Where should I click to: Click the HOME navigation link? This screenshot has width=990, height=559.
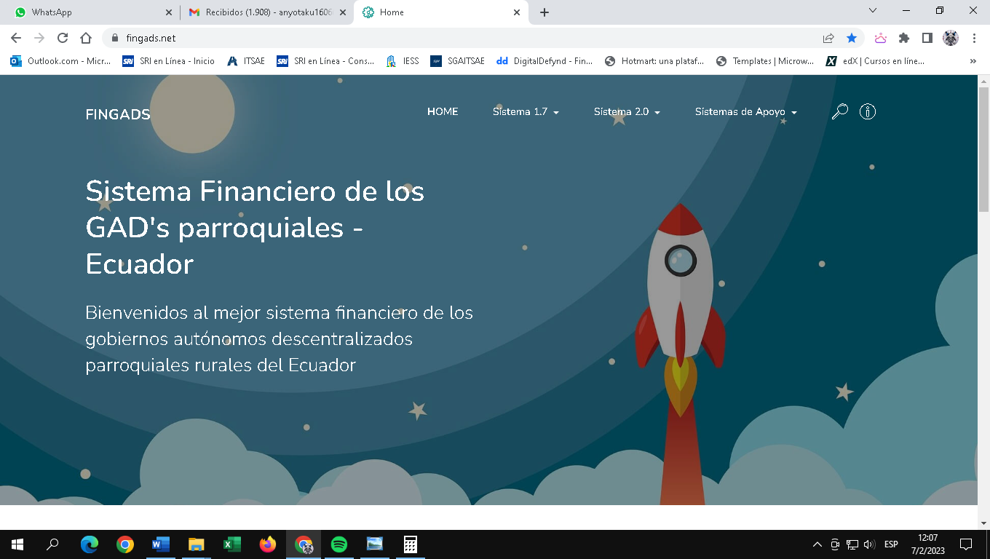coord(443,112)
